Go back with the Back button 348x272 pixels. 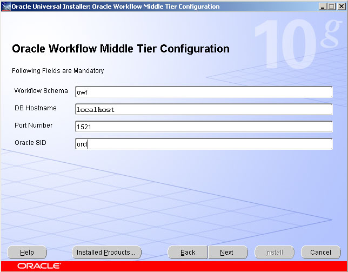coord(188,253)
